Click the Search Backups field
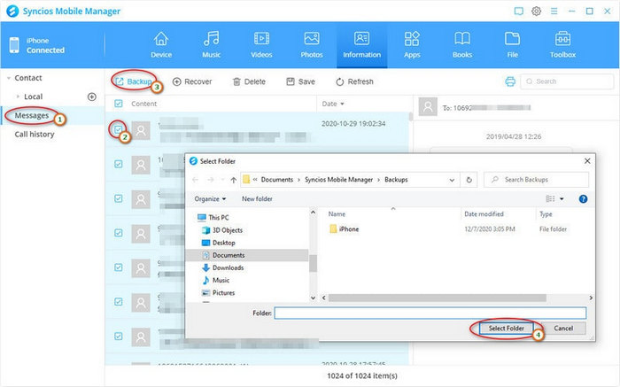This screenshot has height=387, width=620. [536, 180]
